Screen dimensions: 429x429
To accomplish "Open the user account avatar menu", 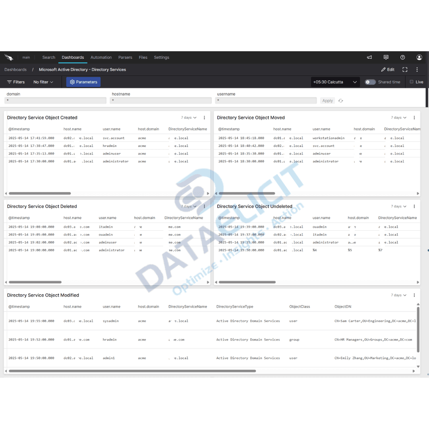I will (419, 57).
